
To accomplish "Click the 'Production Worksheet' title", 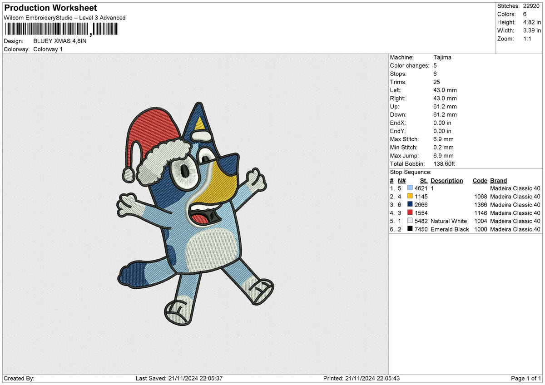I will tap(50, 8).
